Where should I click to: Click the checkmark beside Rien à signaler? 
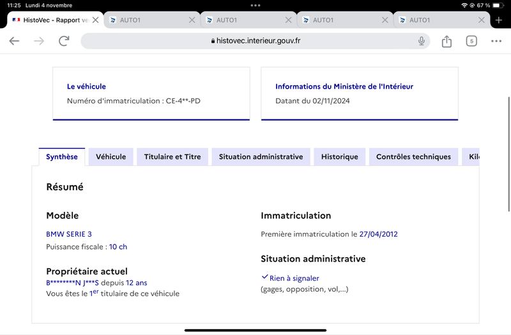[x=264, y=277]
